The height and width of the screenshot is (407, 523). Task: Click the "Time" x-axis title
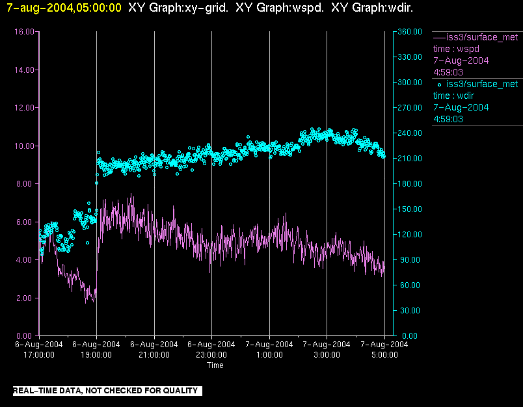[215, 365]
